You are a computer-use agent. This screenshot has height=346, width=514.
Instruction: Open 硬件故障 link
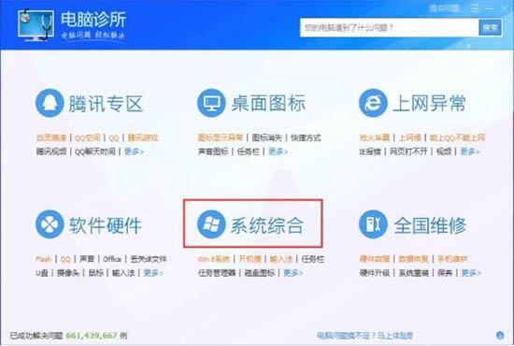pyautogui.click(x=375, y=259)
